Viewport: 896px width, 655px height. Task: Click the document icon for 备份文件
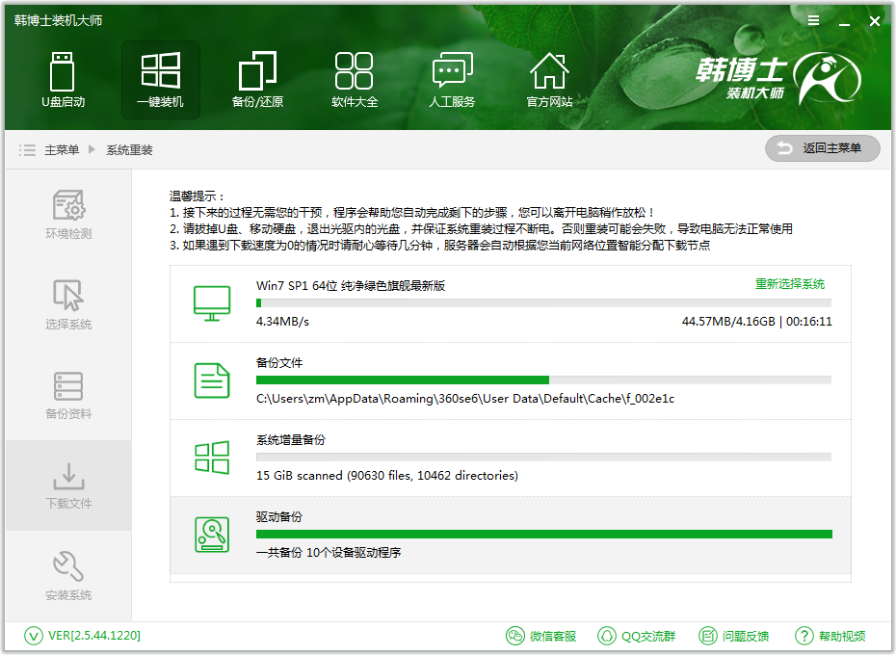coord(211,380)
